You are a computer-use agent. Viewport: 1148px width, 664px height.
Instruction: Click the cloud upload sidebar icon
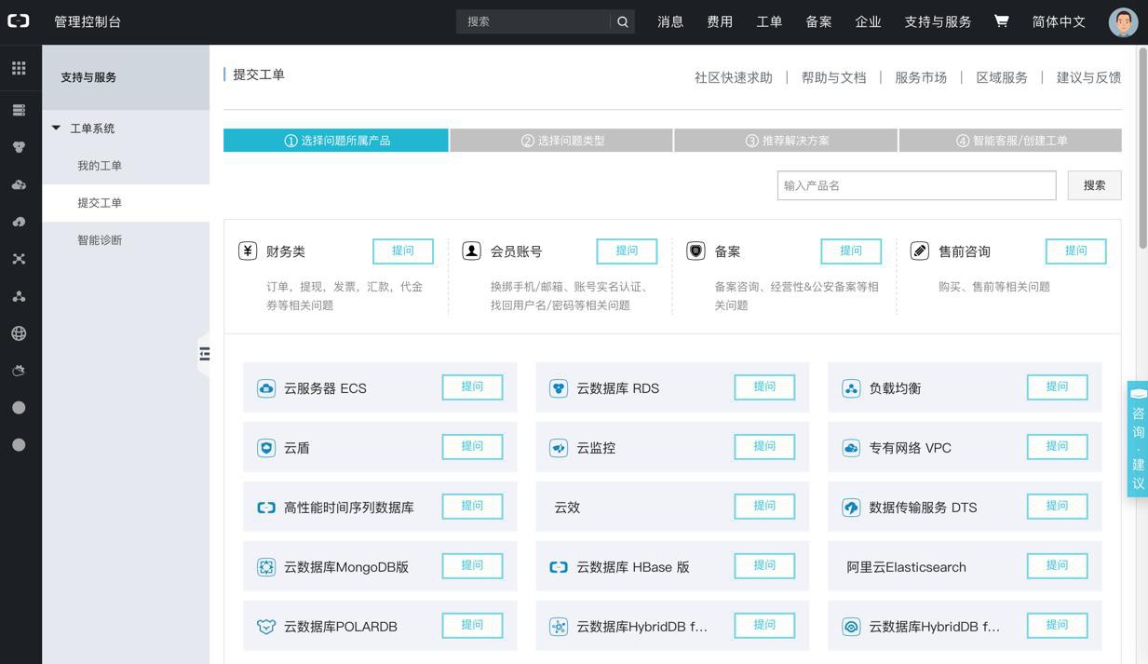pyautogui.click(x=19, y=222)
